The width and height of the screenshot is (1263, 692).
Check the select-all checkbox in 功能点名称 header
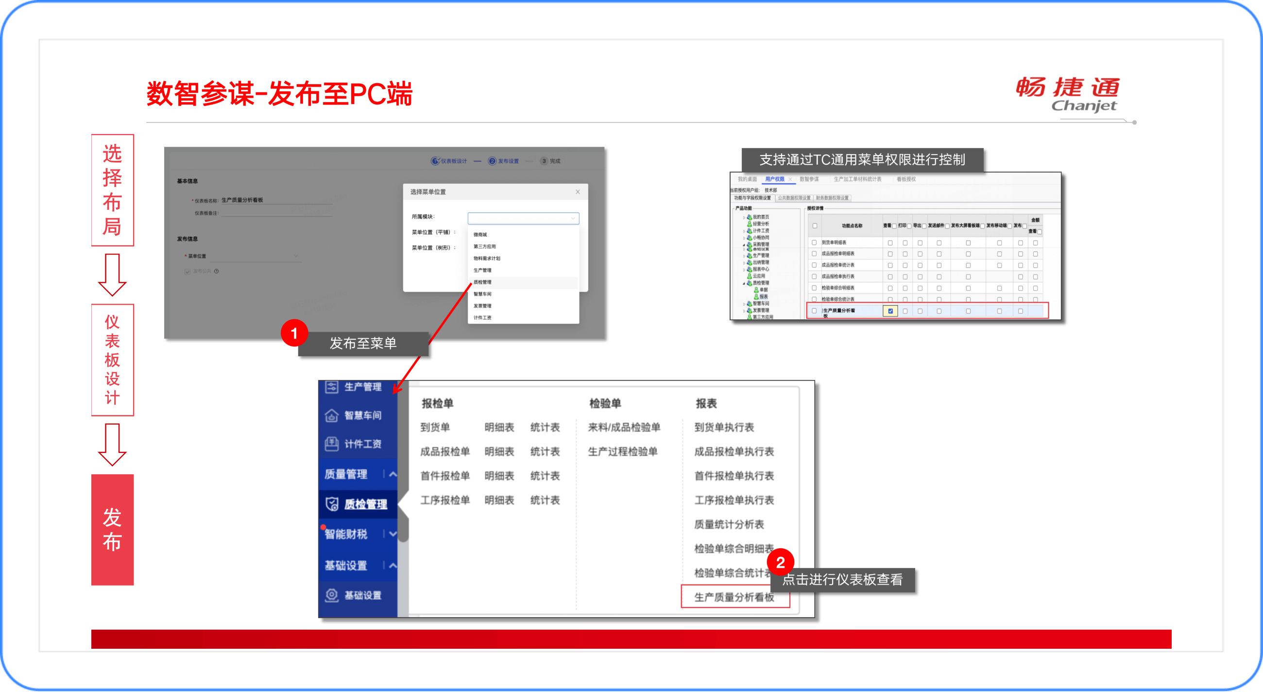[814, 226]
